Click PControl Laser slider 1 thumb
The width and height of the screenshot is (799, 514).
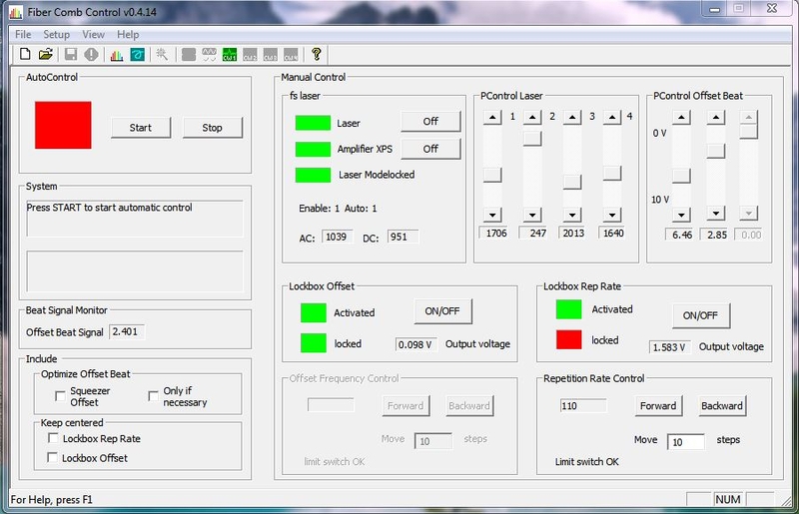click(492, 175)
